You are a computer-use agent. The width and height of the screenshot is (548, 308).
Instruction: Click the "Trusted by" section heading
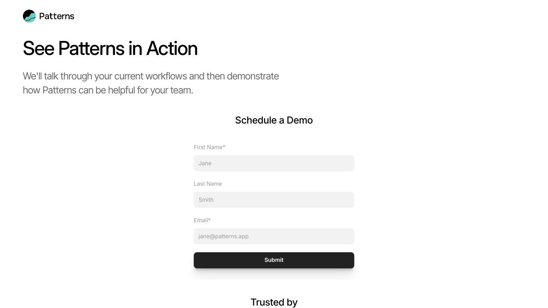(274, 302)
